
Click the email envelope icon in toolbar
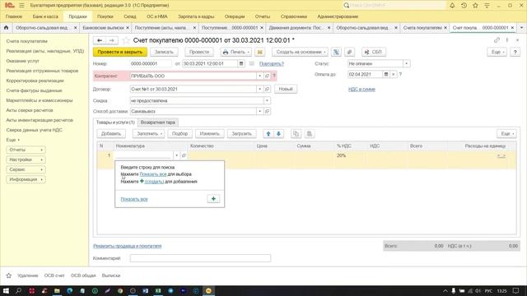pos(260,52)
